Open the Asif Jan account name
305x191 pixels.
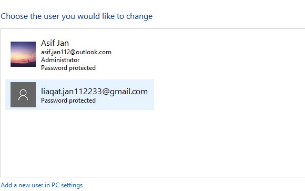55,43
